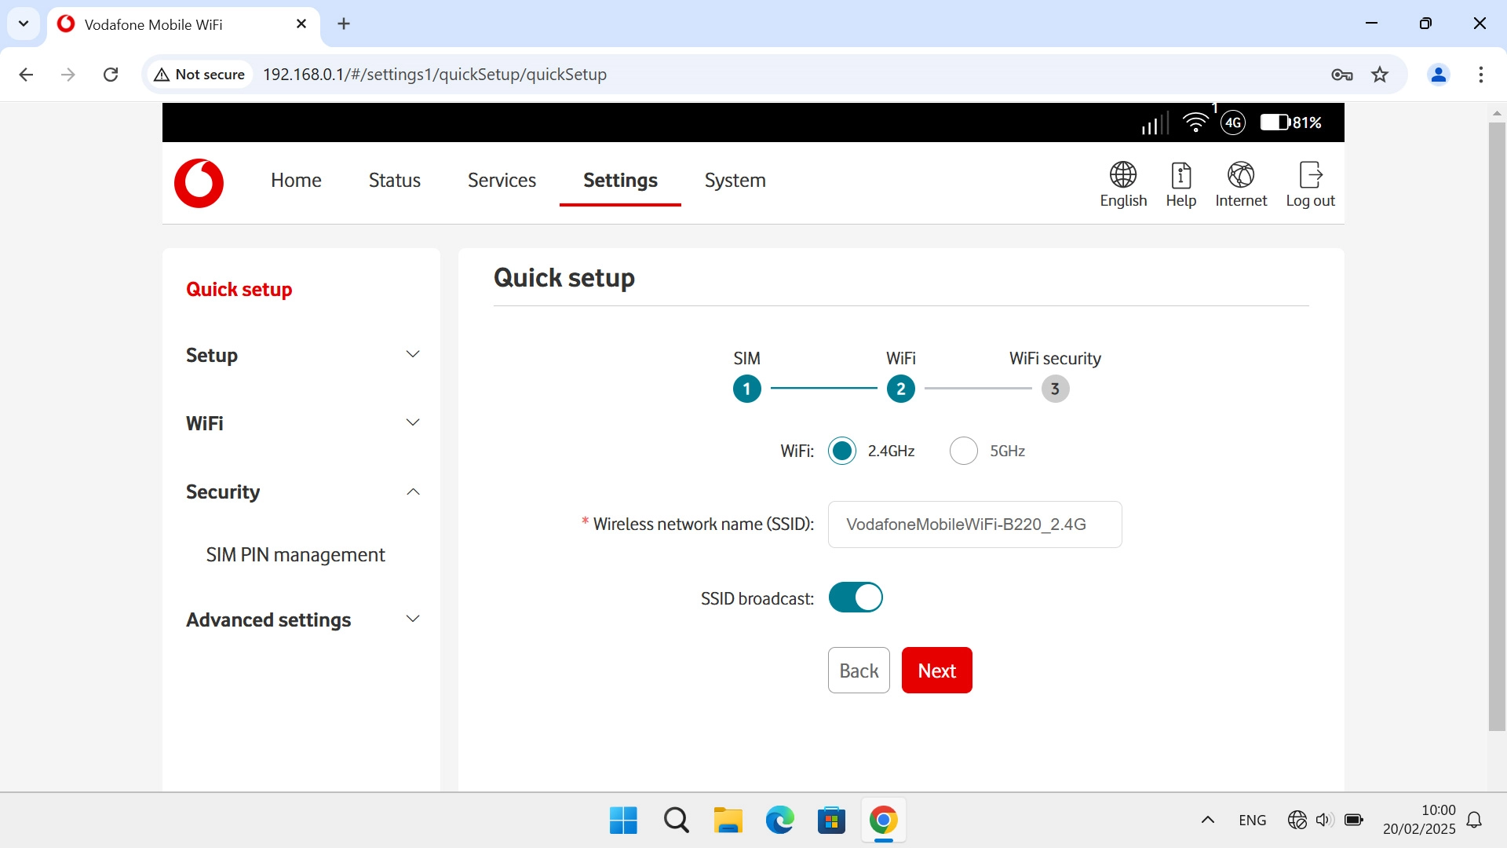Select the 5GHz WiFi radio button
Screen dimensions: 1507x848
coord(963,451)
